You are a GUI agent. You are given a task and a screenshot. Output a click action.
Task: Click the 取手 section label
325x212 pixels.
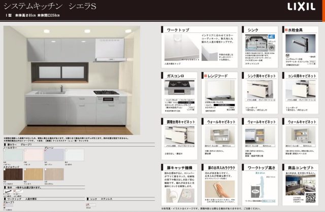(10, 187)
